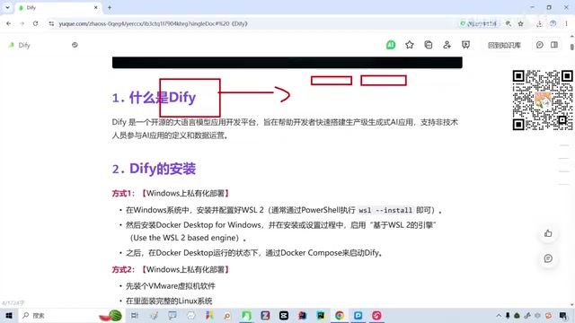Screen dimensions: 575x323
Task: Open the blue P app on taskbar
Action: (358, 315)
